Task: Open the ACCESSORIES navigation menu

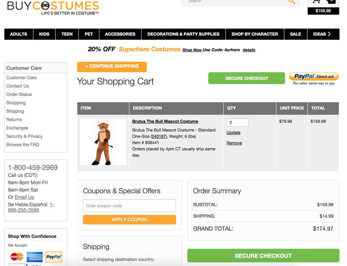Action: (120, 34)
